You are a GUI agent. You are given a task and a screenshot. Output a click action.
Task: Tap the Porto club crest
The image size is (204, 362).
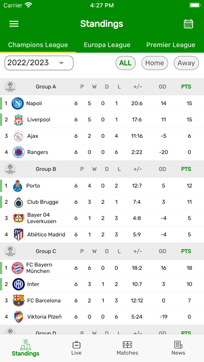[18, 186]
